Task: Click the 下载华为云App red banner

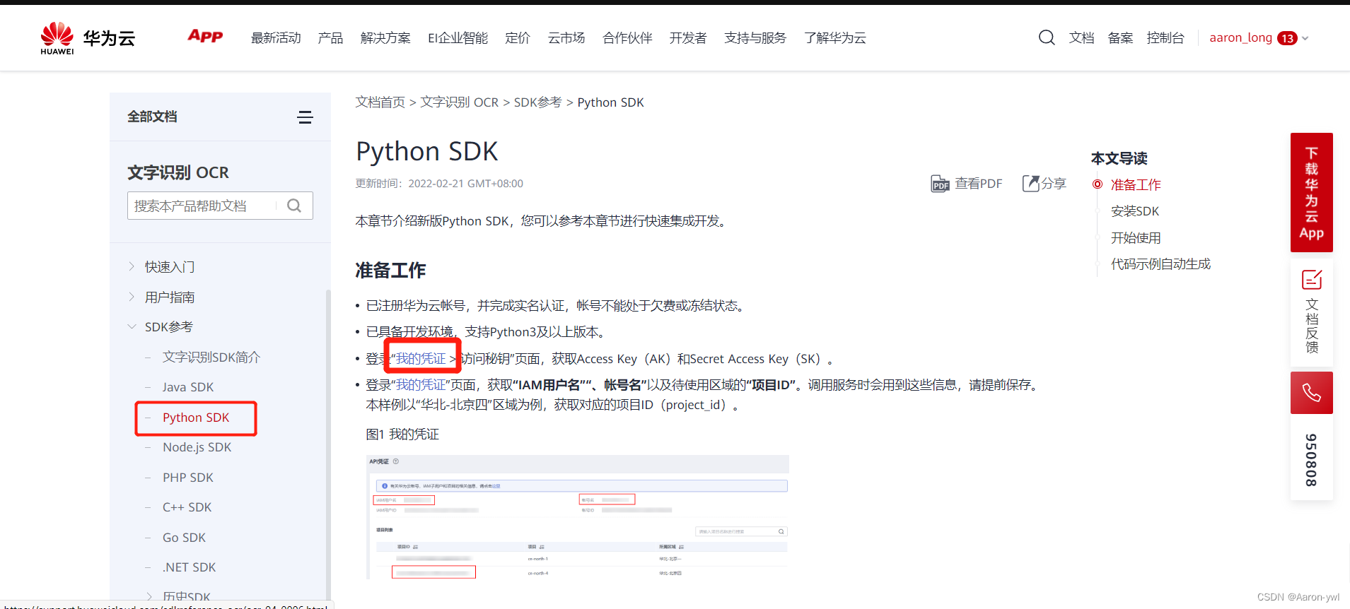Action: tap(1312, 192)
